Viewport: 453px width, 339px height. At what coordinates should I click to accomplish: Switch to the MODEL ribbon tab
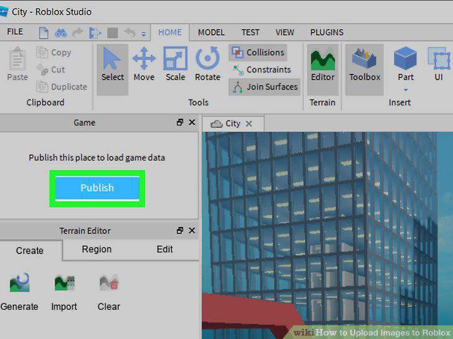click(211, 32)
